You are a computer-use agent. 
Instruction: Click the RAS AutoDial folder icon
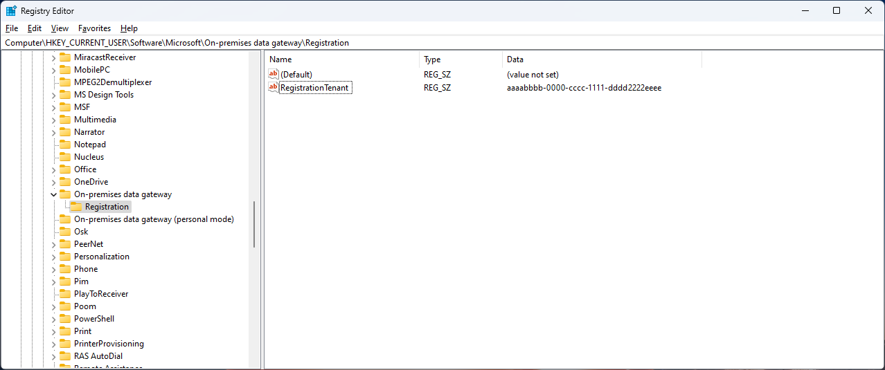[x=64, y=356]
